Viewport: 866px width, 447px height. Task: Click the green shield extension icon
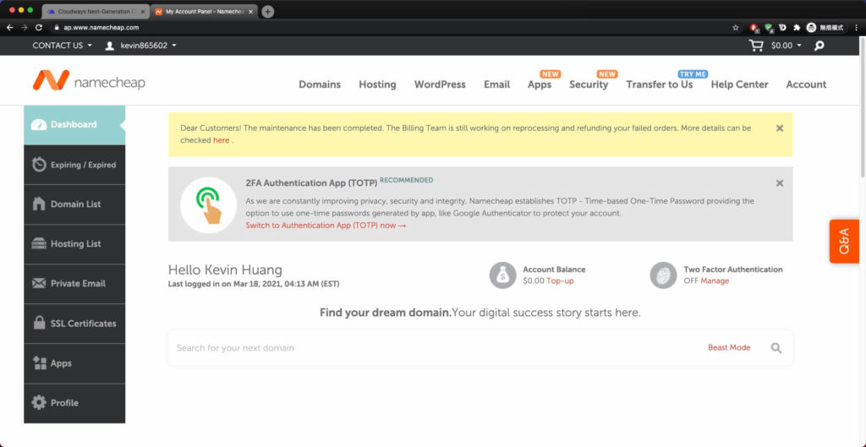[769, 28]
